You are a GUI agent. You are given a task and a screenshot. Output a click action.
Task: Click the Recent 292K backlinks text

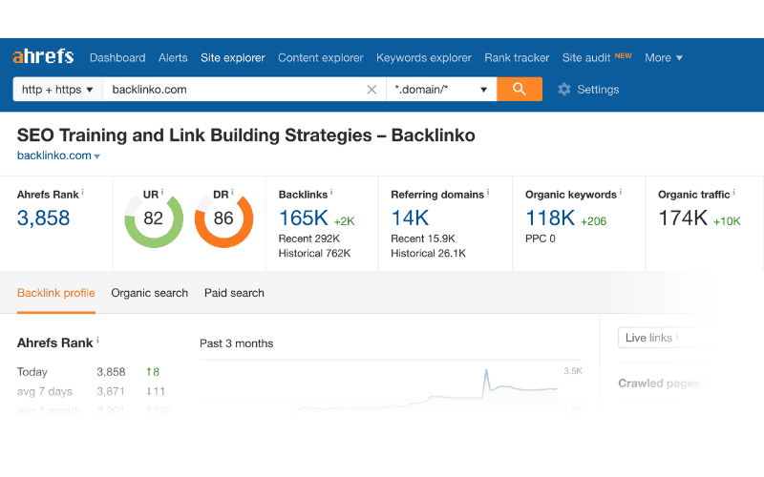pyautogui.click(x=308, y=238)
